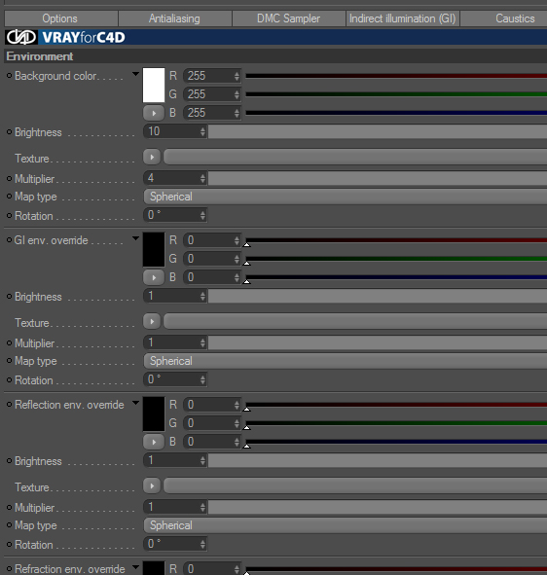Toggle the GI override Brightness animation dot
This screenshot has height=575, width=547.
click(9, 297)
